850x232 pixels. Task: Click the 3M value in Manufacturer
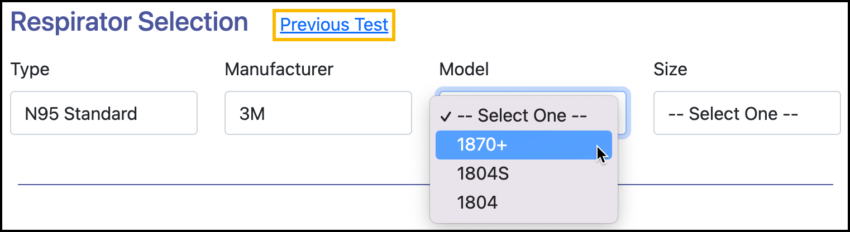[252, 114]
